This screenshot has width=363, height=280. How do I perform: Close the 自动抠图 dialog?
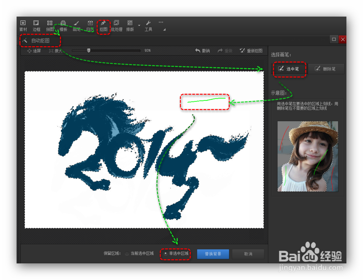(343, 39)
